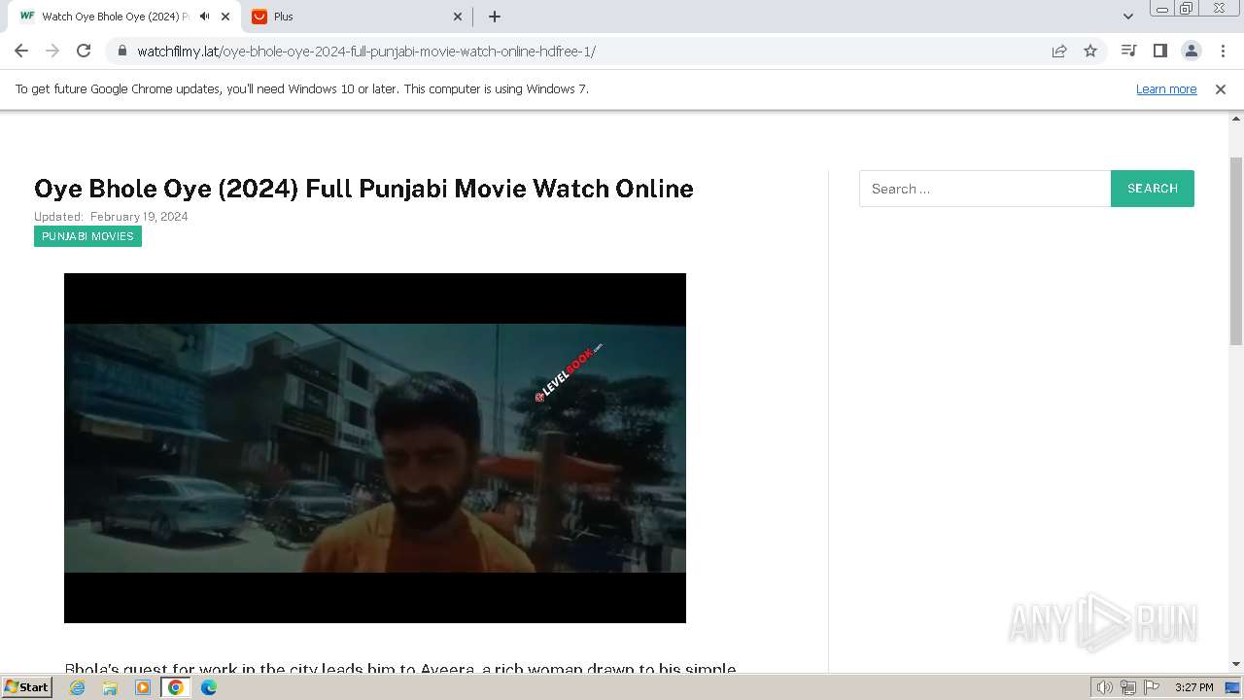The height and width of the screenshot is (700, 1244).
Task: Select Chrome in the taskbar
Action: click(176, 687)
